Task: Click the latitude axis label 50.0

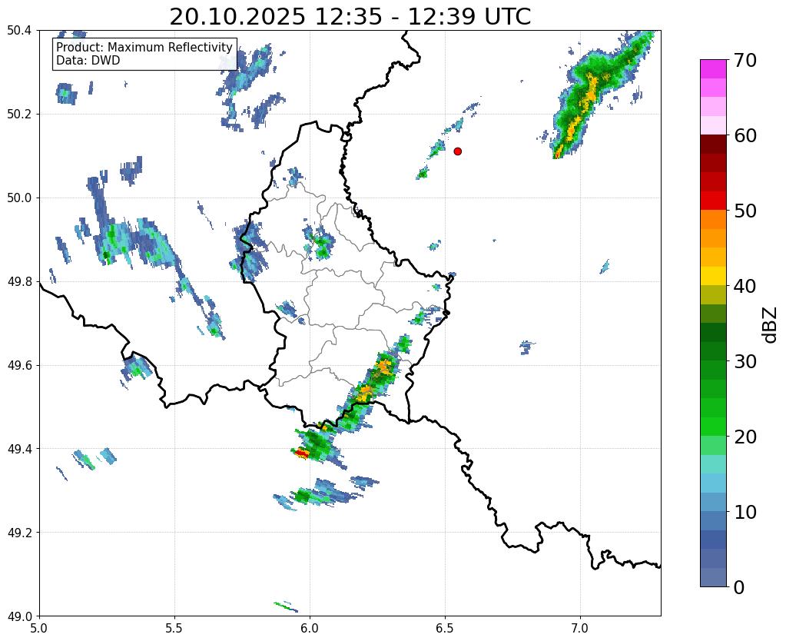Action: 19,198
